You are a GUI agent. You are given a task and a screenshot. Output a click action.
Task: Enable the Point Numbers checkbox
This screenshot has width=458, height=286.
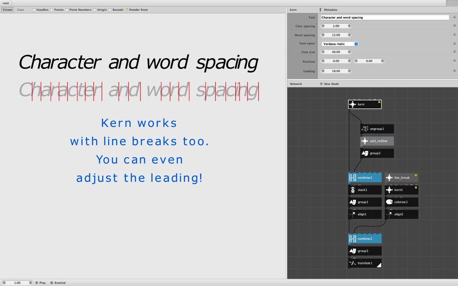(67, 10)
